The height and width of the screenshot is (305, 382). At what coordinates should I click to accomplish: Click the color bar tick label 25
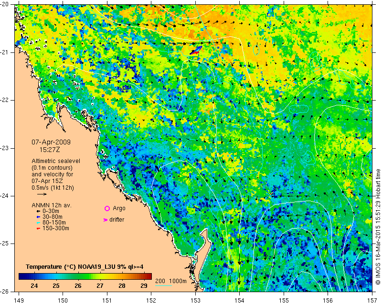(56, 286)
